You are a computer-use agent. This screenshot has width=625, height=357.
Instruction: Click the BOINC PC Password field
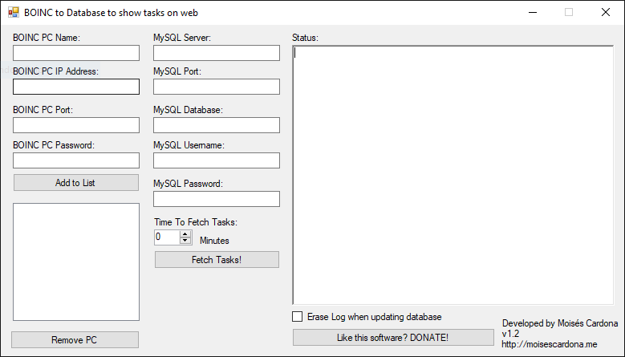[76, 160]
